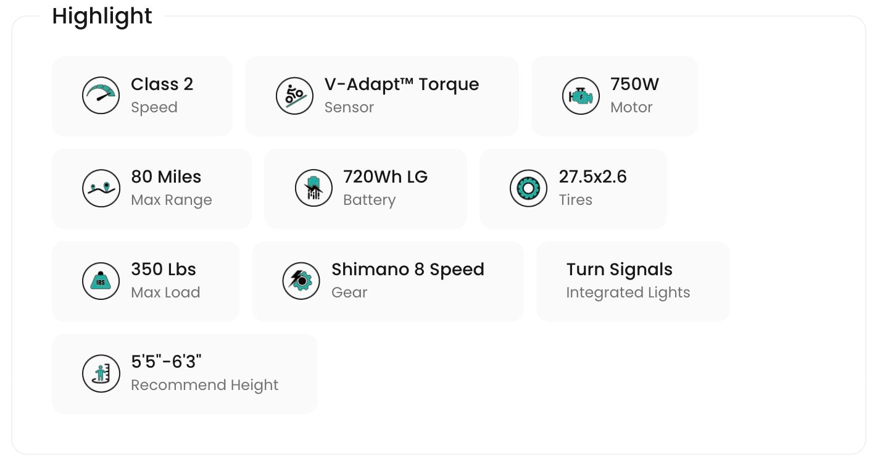This screenshot has width=880, height=469.
Task: Click the 750W motor engine icon
Action: (581, 96)
